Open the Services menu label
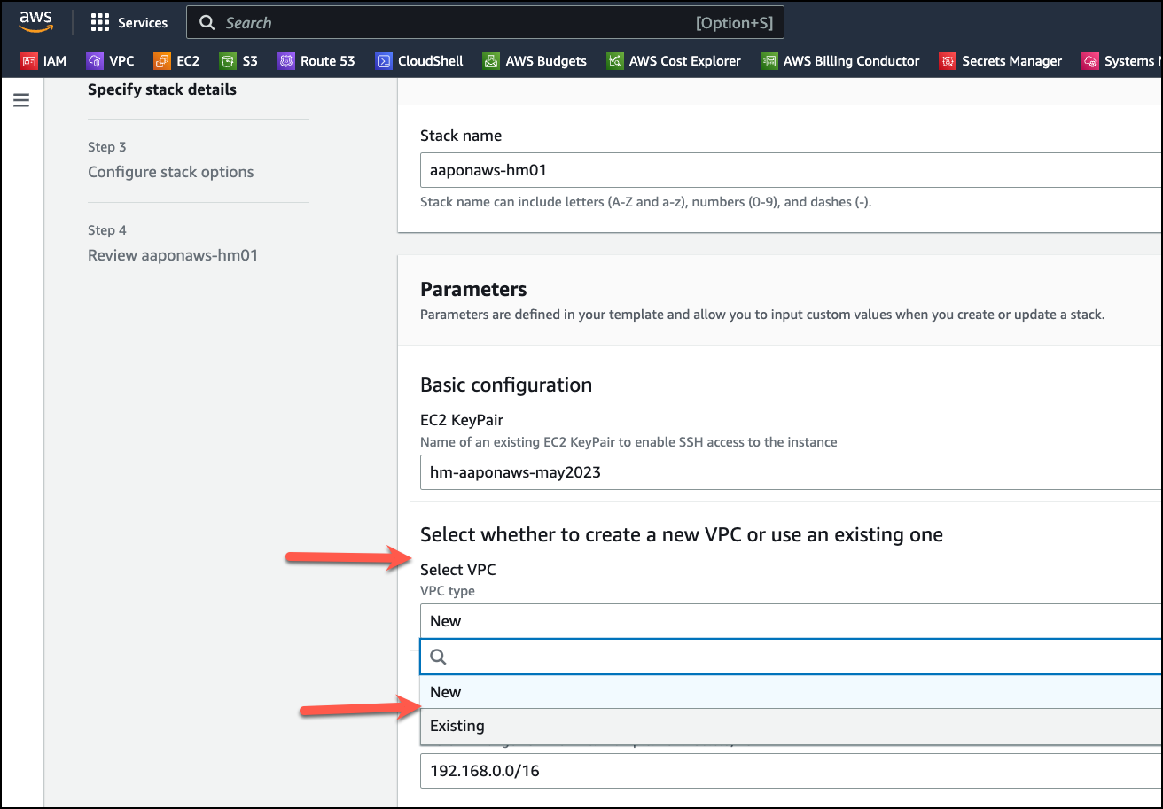1163x809 pixels. tap(143, 23)
